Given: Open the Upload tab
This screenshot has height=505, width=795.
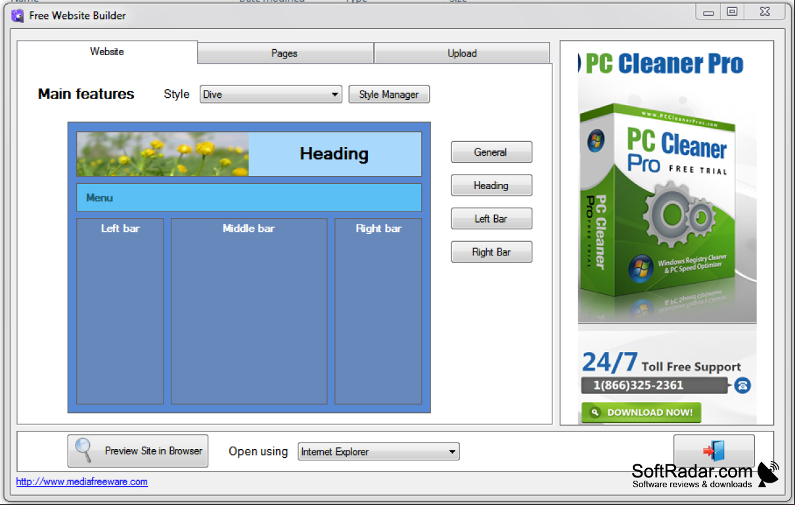Looking at the screenshot, I should pyautogui.click(x=462, y=53).
